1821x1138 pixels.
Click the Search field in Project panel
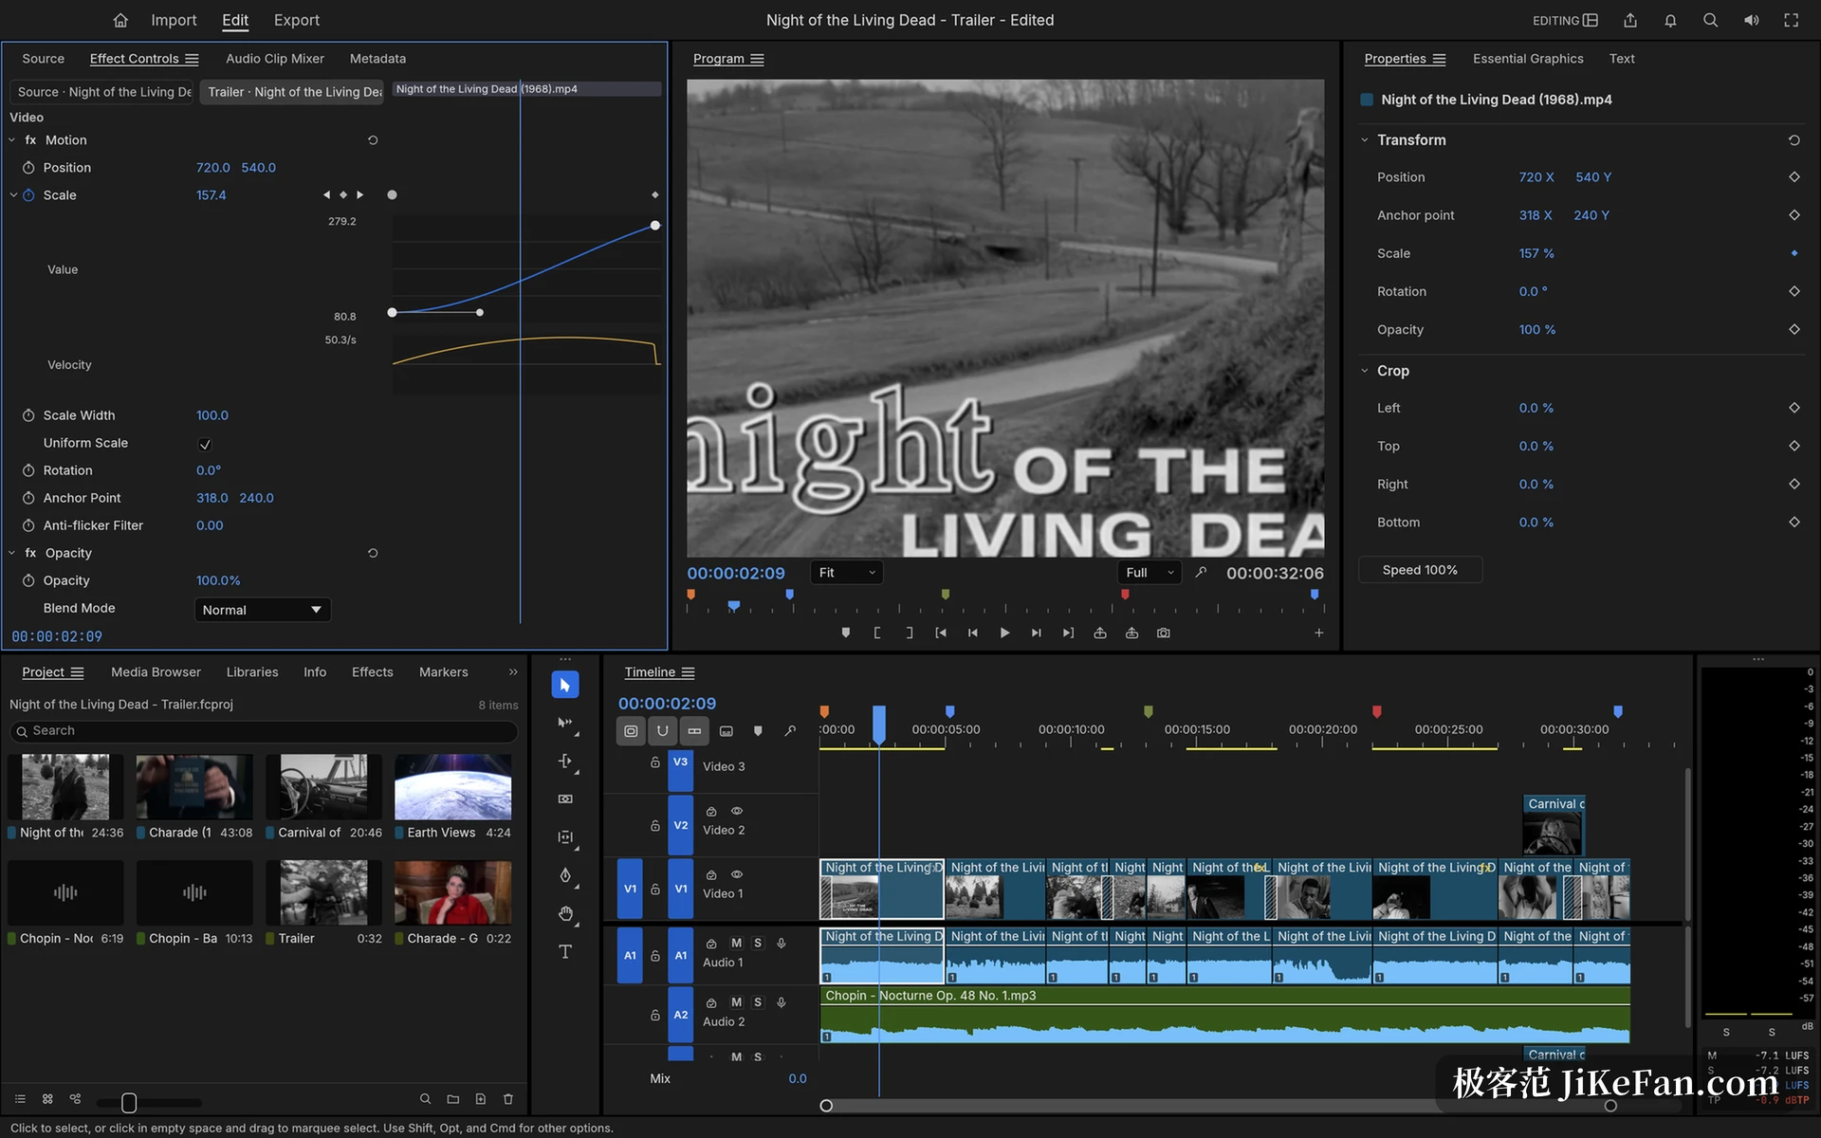(x=264, y=731)
